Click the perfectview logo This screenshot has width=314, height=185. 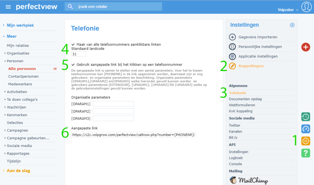click(x=36, y=7)
